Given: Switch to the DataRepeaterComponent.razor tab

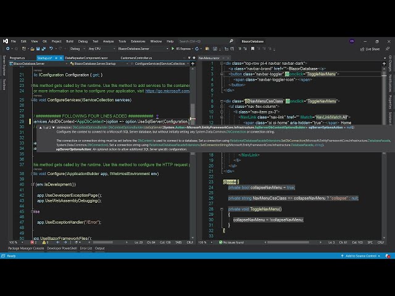Looking at the screenshot, I should [86, 58].
